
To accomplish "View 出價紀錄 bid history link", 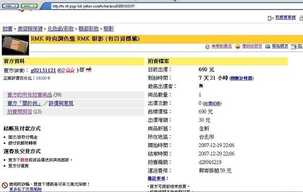I will pyautogui.click(x=212, y=104).
